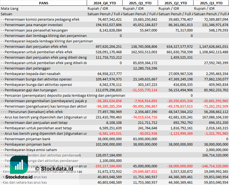Select Pembayaran gaji dan tunjangan label

(x=31, y=90)
